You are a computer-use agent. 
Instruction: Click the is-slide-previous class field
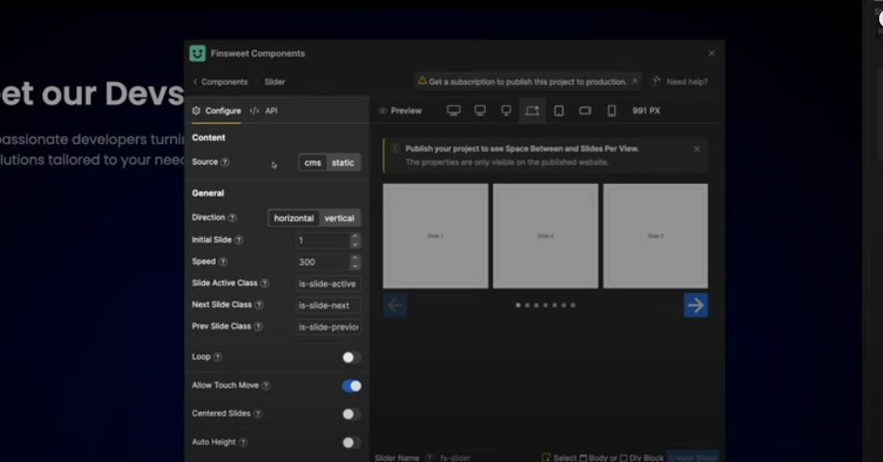(x=328, y=327)
